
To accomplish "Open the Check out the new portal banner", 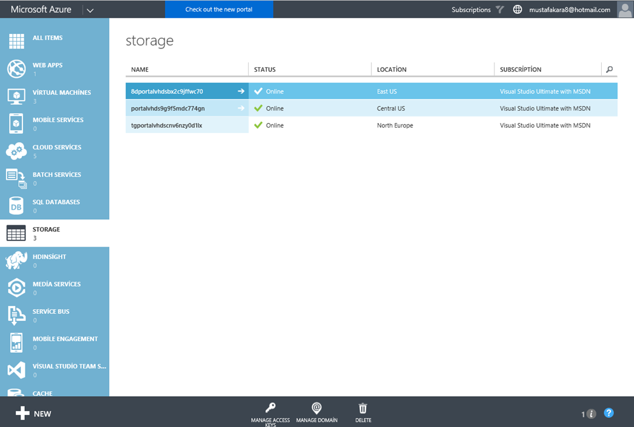I will 219,9.
